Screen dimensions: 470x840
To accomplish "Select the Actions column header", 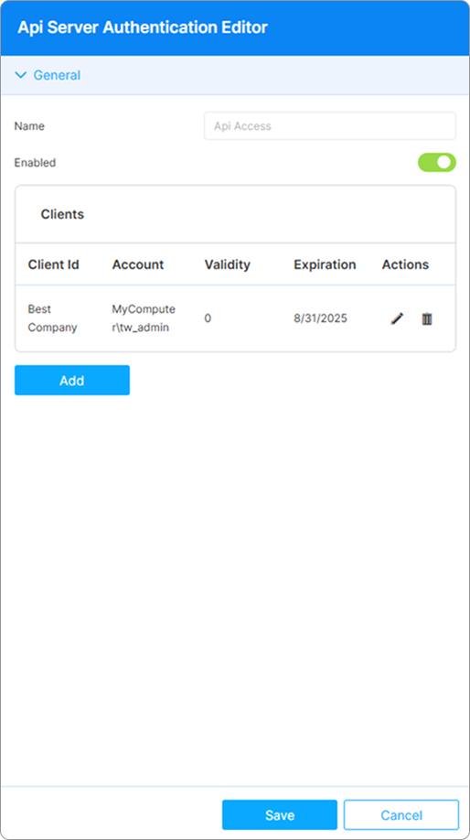I will (x=405, y=264).
